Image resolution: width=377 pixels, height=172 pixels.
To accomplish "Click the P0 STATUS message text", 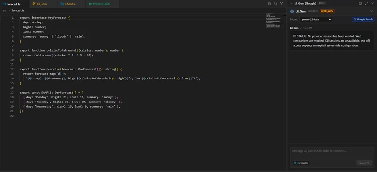I will point(332,40).
